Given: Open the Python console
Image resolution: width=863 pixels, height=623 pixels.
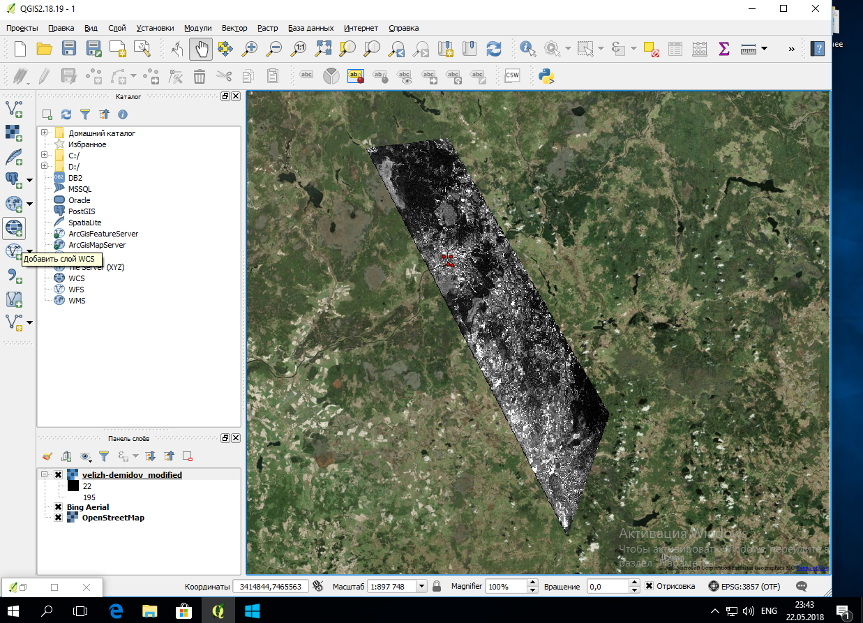Looking at the screenshot, I should point(547,75).
